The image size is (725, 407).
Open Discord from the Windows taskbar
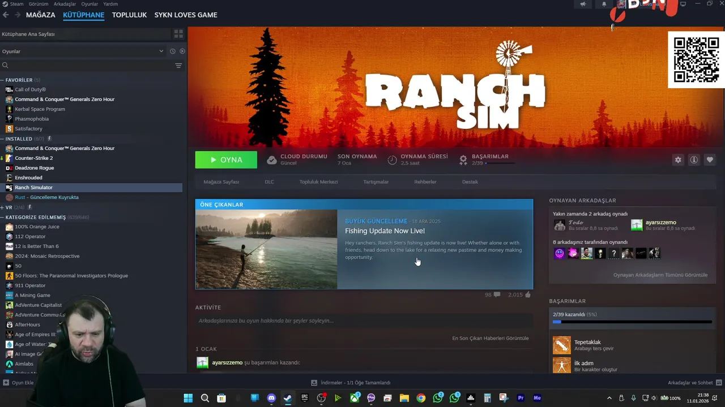271,398
